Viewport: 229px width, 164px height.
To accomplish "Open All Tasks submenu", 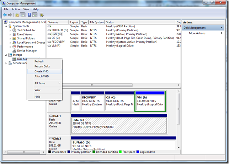I will pyautogui.click(x=44, y=83).
